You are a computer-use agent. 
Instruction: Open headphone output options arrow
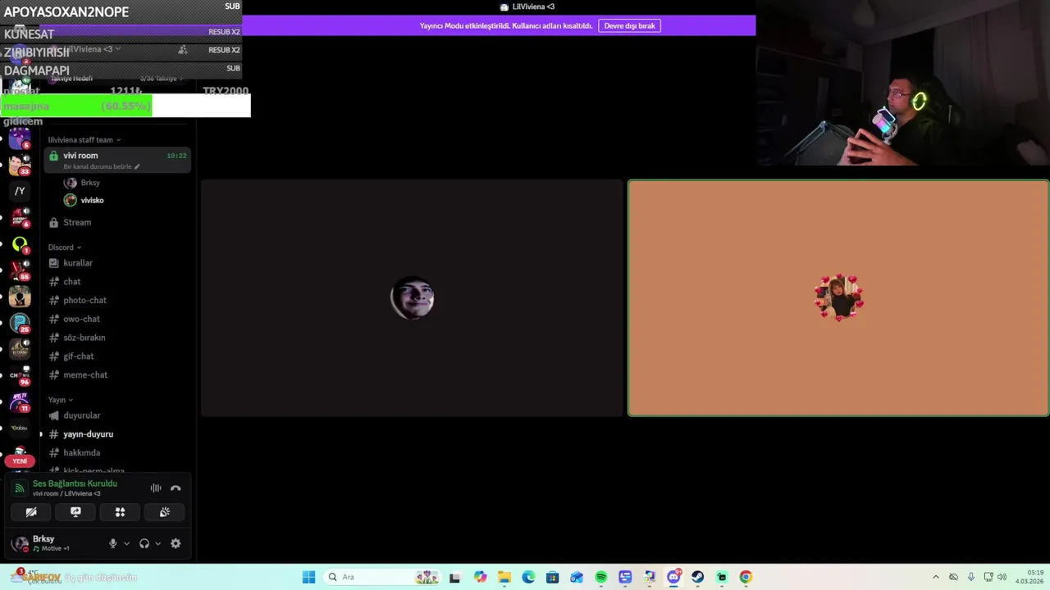click(x=157, y=543)
